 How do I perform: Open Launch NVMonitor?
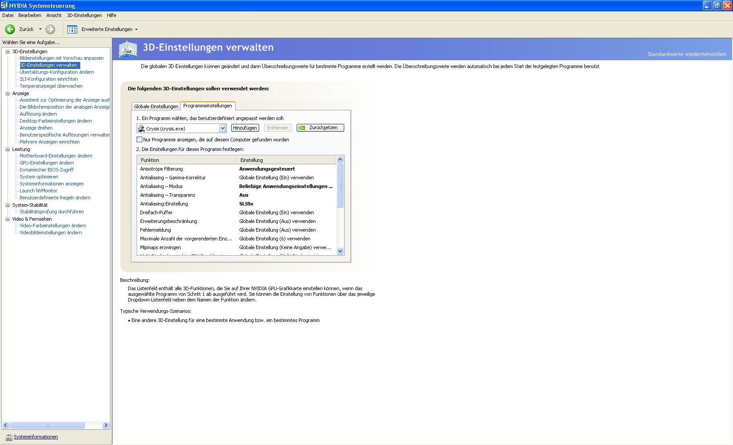tap(38, 191)
